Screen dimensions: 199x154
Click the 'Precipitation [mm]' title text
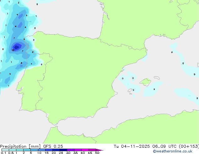(20, 146)
